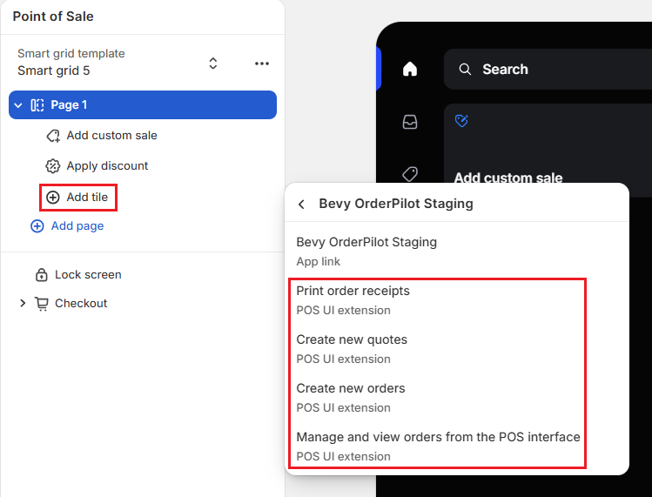Screen dimensions: 652x497
Task: Click the Point of Sale heading
Action: [53, 17]
